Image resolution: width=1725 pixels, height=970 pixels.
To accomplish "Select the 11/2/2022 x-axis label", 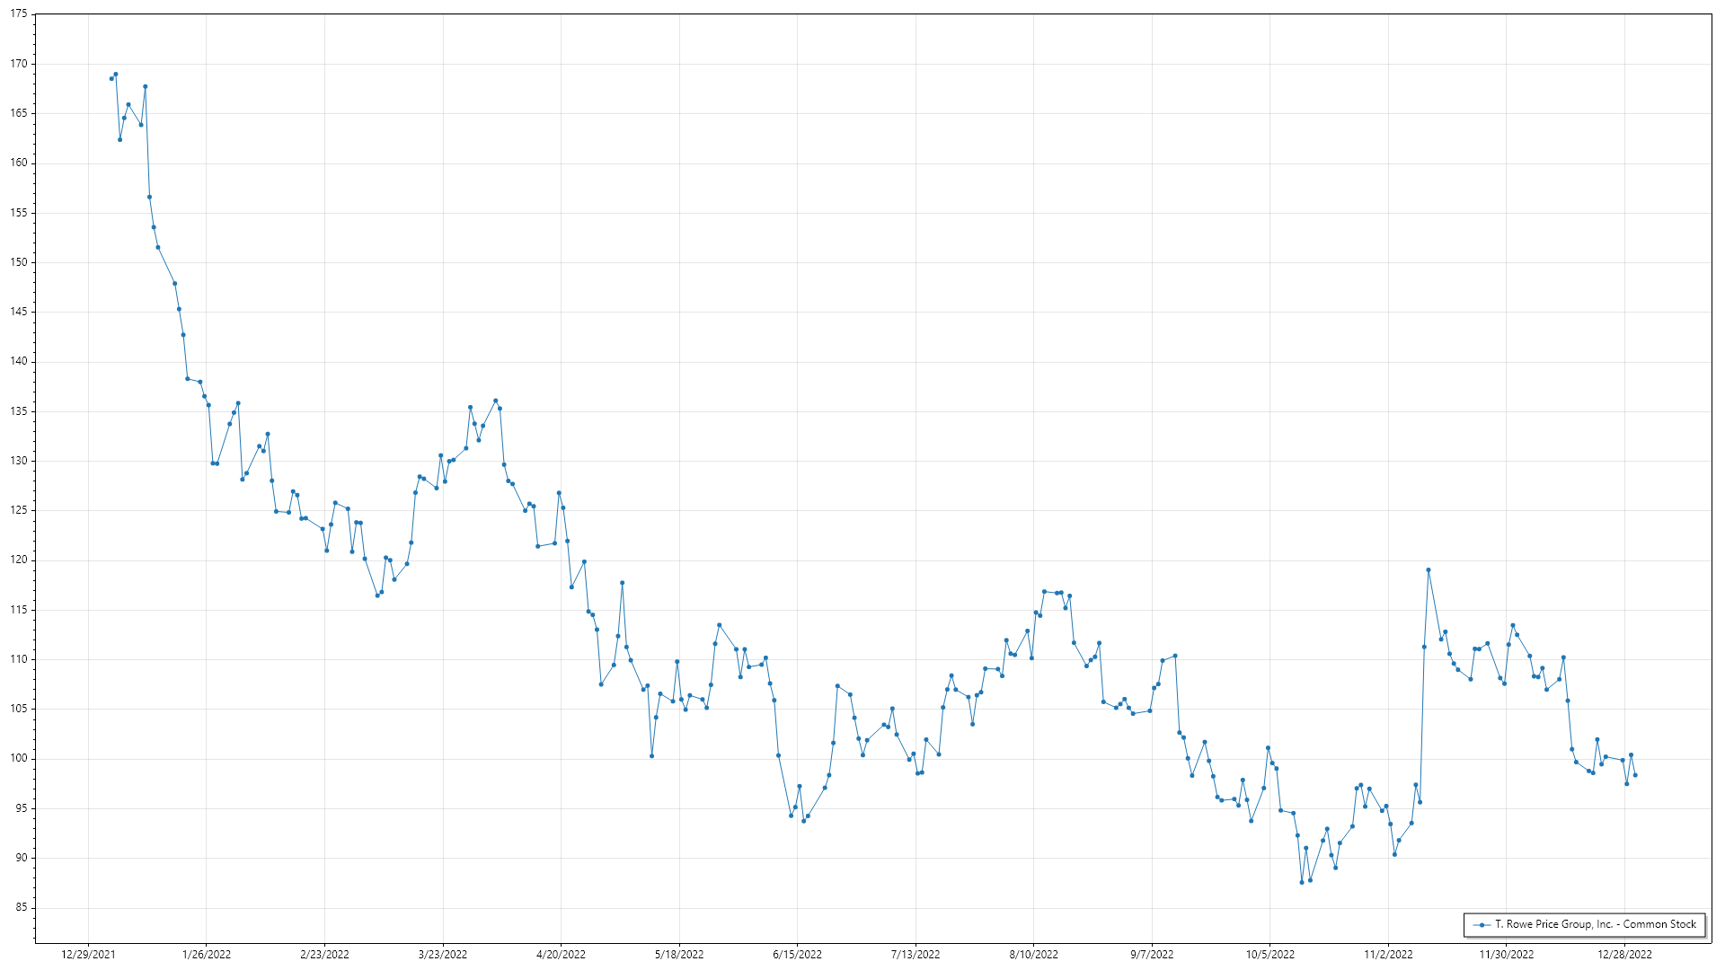I will 1388,955.
